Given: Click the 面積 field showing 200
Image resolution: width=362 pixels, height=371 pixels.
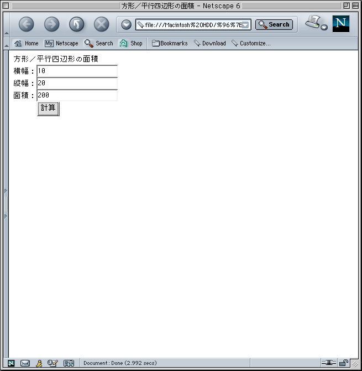Looking at the screenshot, I should 77,95.
